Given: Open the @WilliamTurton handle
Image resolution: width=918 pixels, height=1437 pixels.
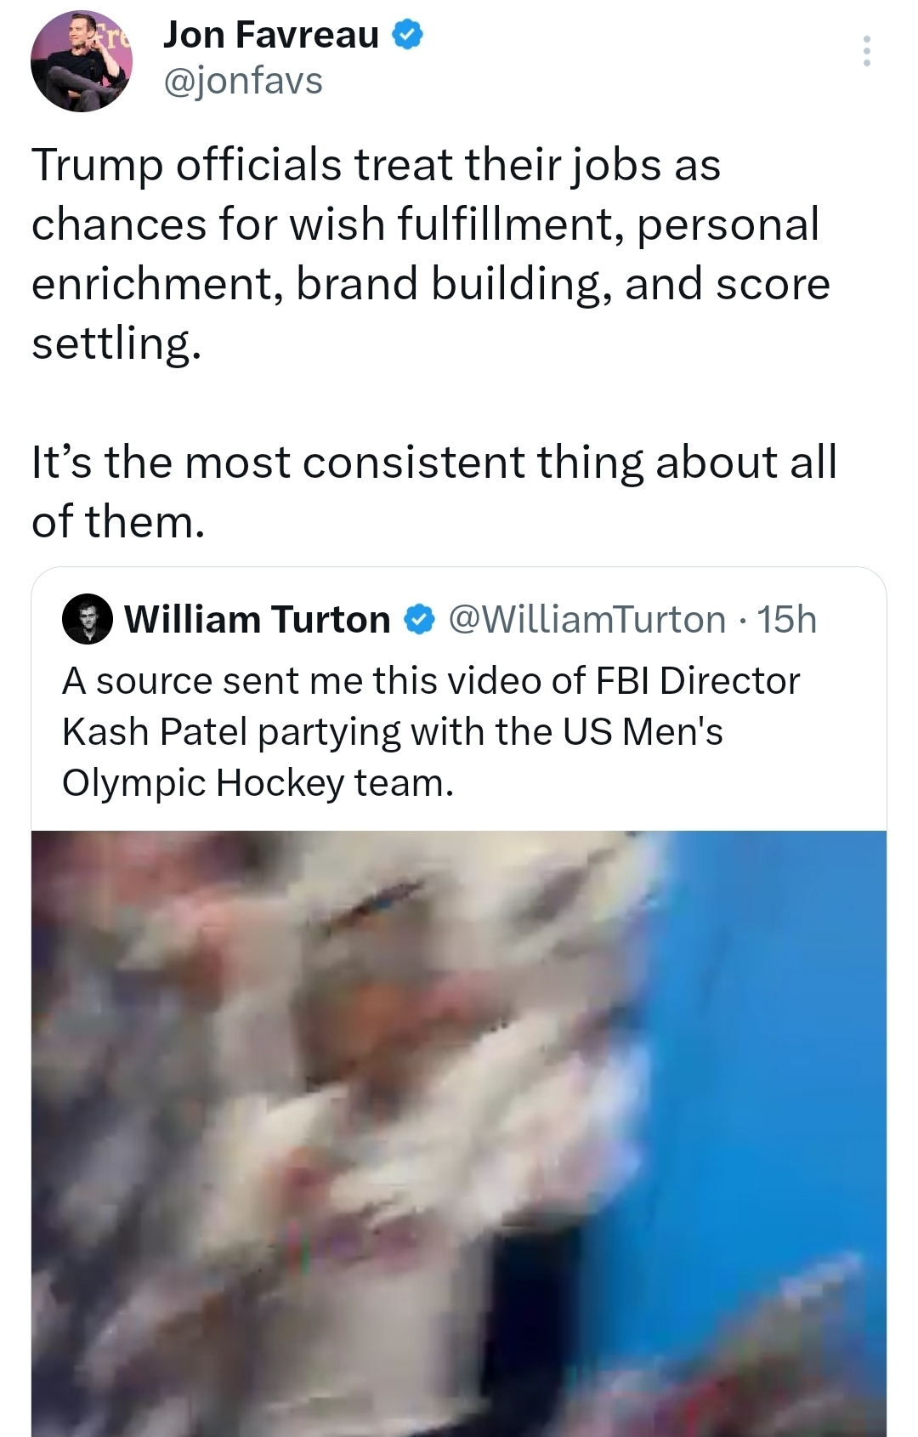Looking at the screenshot, I should (x=586, y=620).
